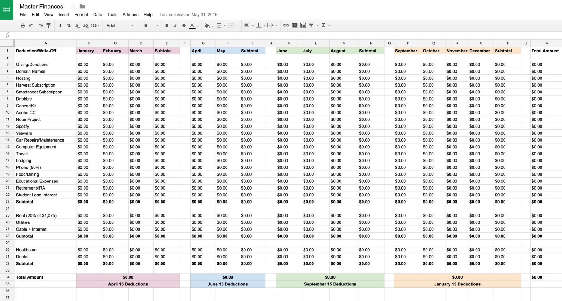
Task: Toggle strikethrough formatting
Action: pos(184,25)
